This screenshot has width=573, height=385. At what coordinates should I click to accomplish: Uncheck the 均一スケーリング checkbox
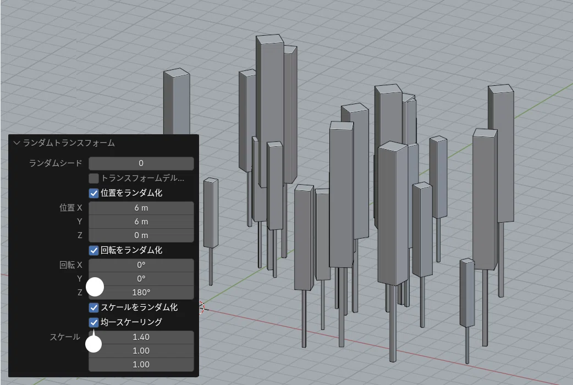[93, 322]
